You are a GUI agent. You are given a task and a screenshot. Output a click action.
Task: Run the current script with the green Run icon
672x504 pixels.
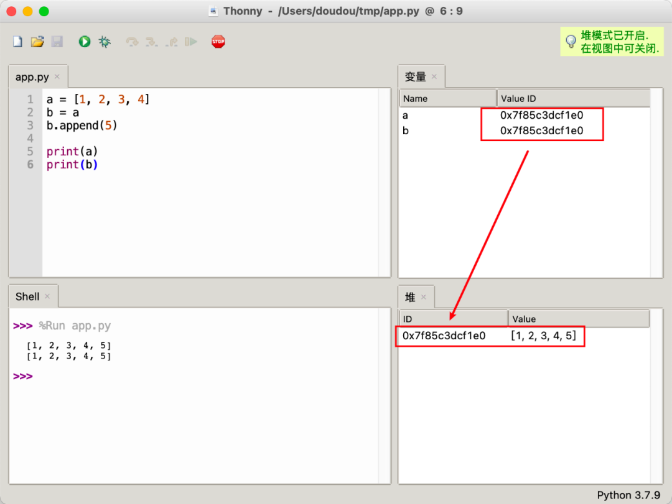(x=84, y=41)
